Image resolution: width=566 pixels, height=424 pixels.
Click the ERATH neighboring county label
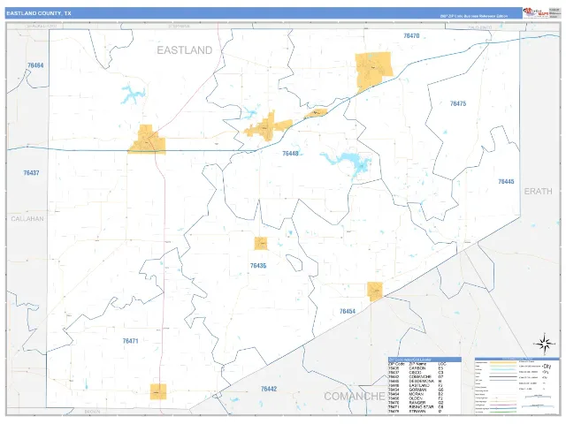[539, 191]
